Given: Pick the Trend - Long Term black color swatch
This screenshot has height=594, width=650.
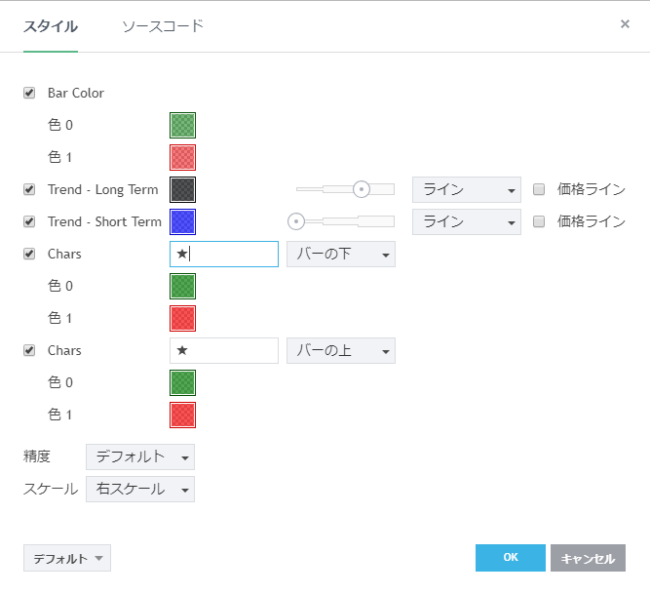Looking at the screenshot, I should click(182, 189).
